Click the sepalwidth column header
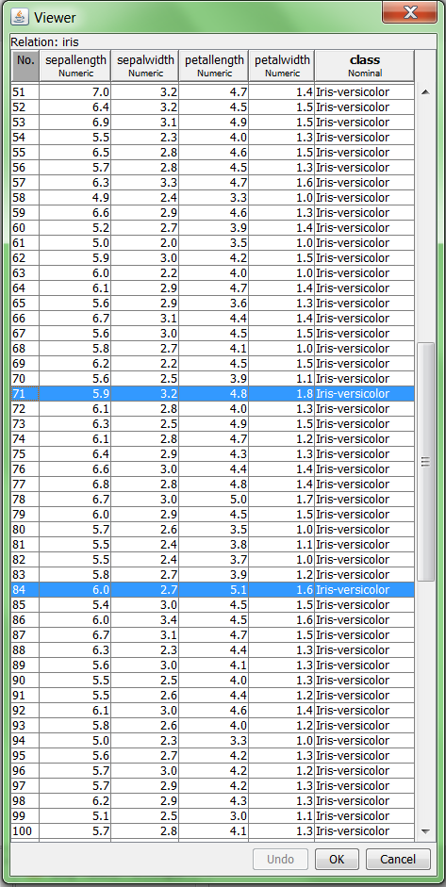The width and height of the screenshot is (446, 887). point(145,66)
